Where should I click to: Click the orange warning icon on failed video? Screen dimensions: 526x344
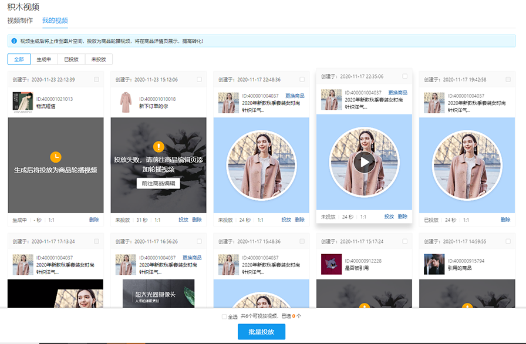pos(159,147)
